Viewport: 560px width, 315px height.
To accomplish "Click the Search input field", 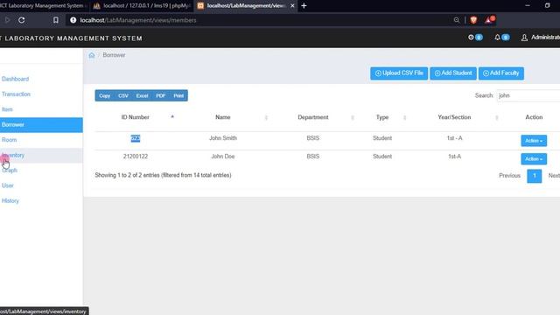I will 528,95.
